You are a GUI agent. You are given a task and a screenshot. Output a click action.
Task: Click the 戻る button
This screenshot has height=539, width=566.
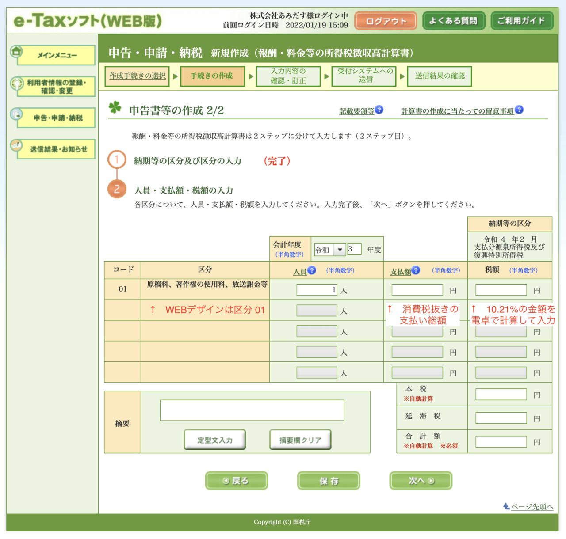(236, 480)
